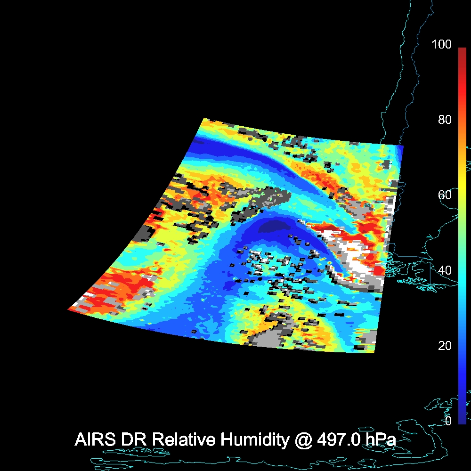Select the yellow section of the humidity color bar
The image size is (471, 471).
coord(462,188)
